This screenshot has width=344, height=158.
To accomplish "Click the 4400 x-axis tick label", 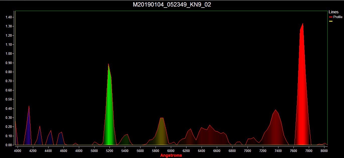I will (x=48, y=151).
